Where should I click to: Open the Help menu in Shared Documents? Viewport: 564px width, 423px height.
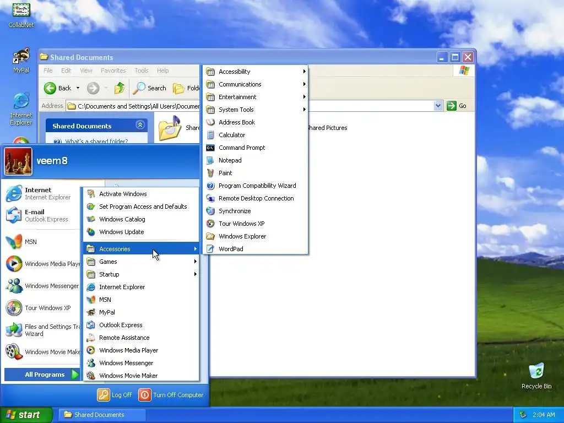(162, 70)
